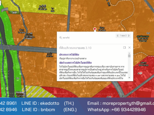
Task: Click the popup scrollbar thumb
Action: (129, 56)
